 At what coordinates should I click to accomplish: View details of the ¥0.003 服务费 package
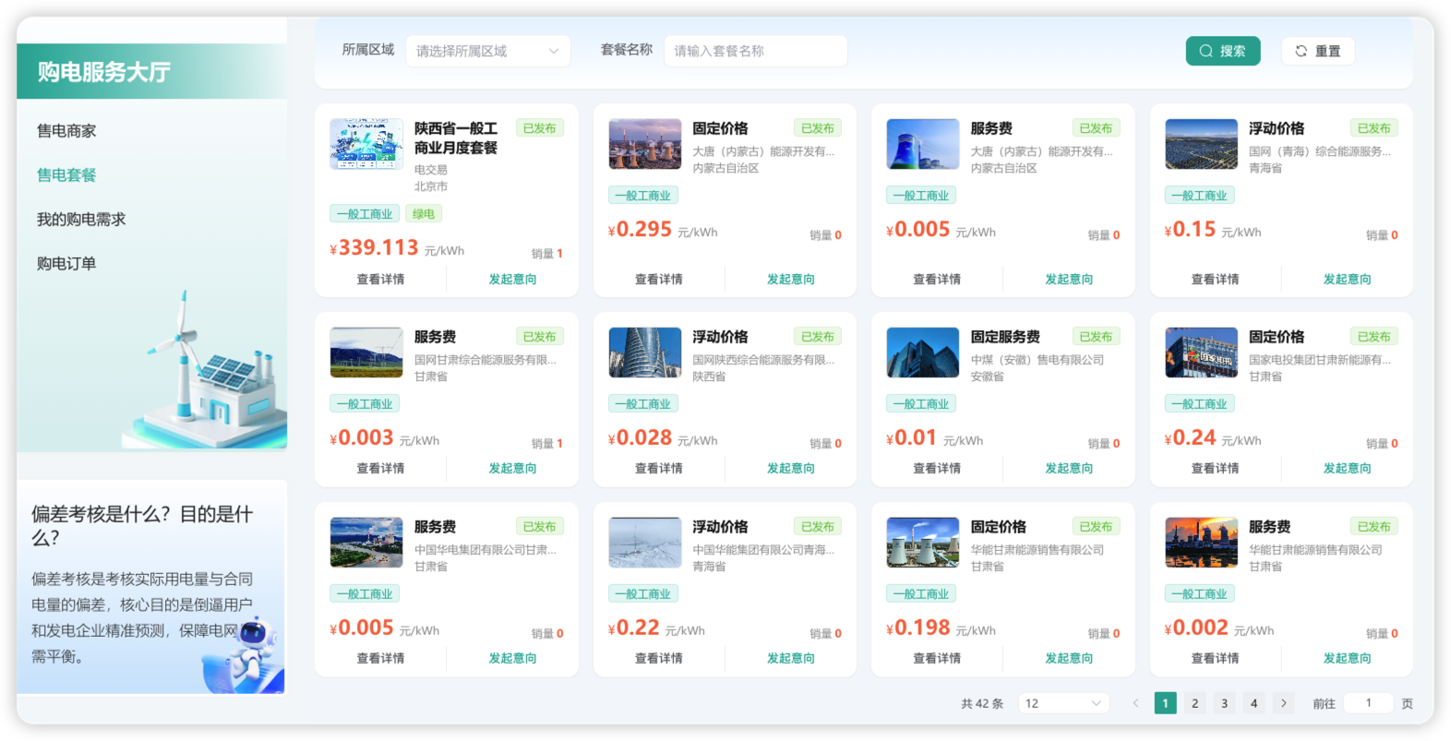pos(381,468)
